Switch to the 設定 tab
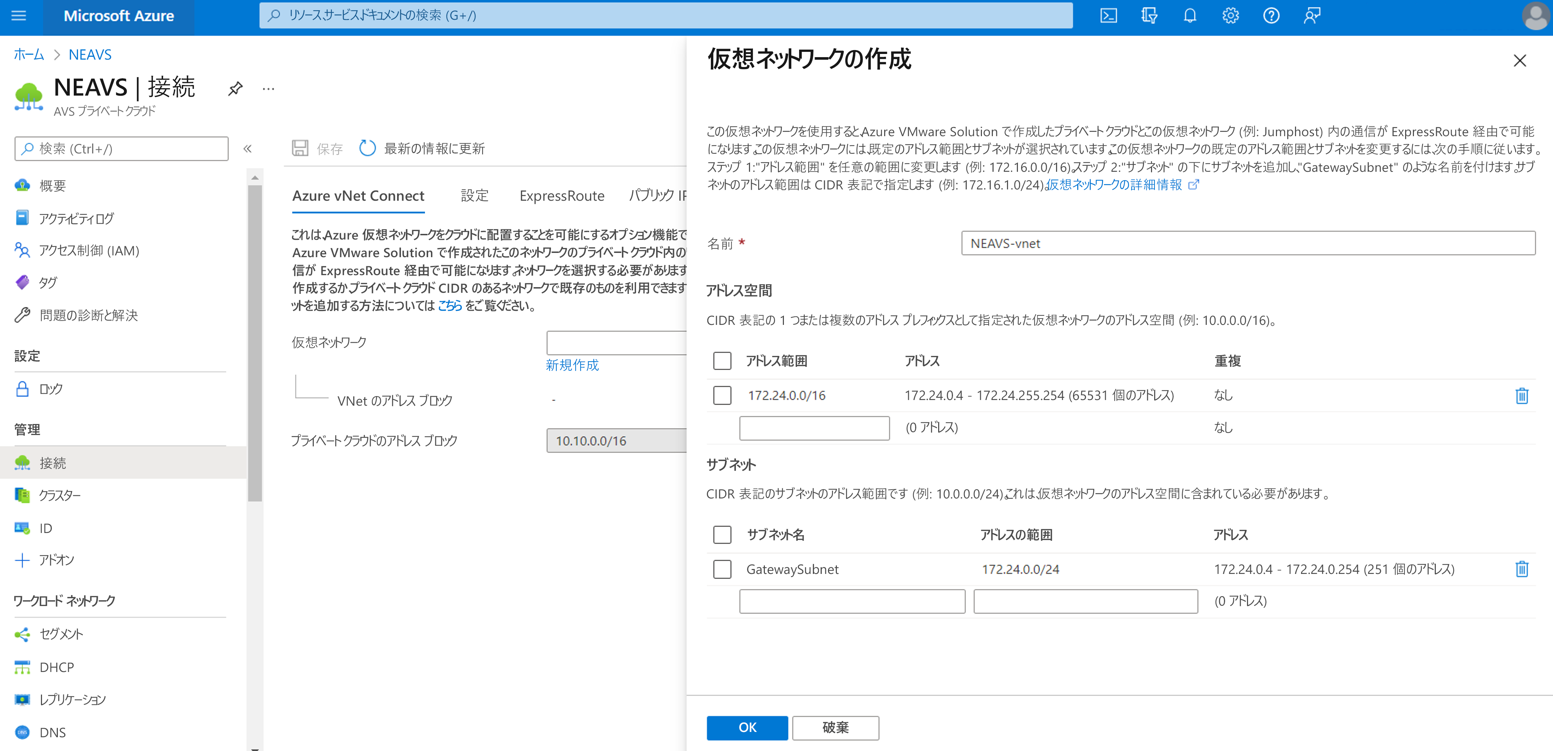The image size is (1553, 751). pos(474,196)
